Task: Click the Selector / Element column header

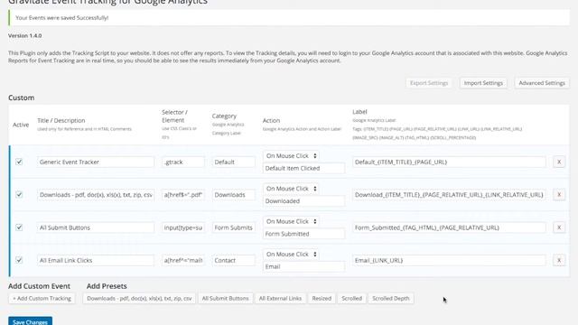Action: (174, 116)
